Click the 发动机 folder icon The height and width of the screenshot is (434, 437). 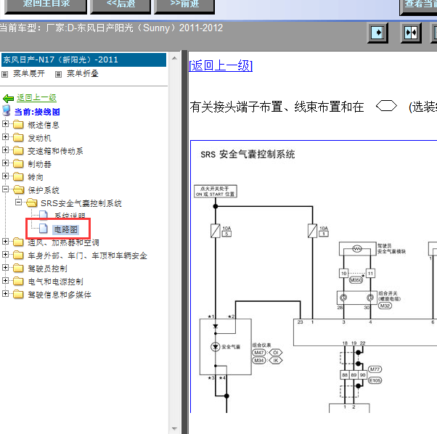pyautogui.click(x=18, y=137)
